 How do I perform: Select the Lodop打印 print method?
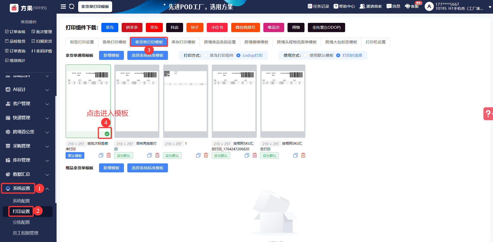[x=250, y=55]
